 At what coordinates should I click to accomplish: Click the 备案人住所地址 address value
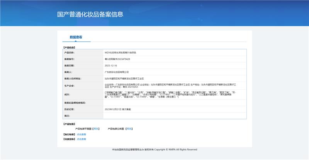click(124, 78)
